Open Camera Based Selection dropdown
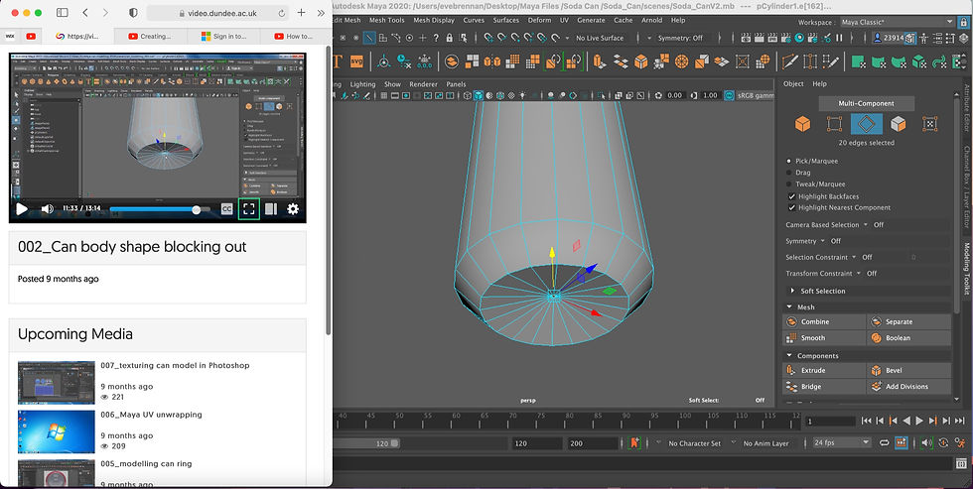Viewport: 973px width, 489px height. (x=866, y=225)
